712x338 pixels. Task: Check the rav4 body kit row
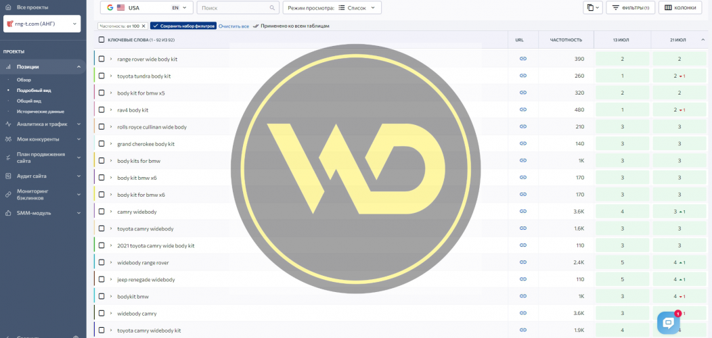[x=102, y=110]
